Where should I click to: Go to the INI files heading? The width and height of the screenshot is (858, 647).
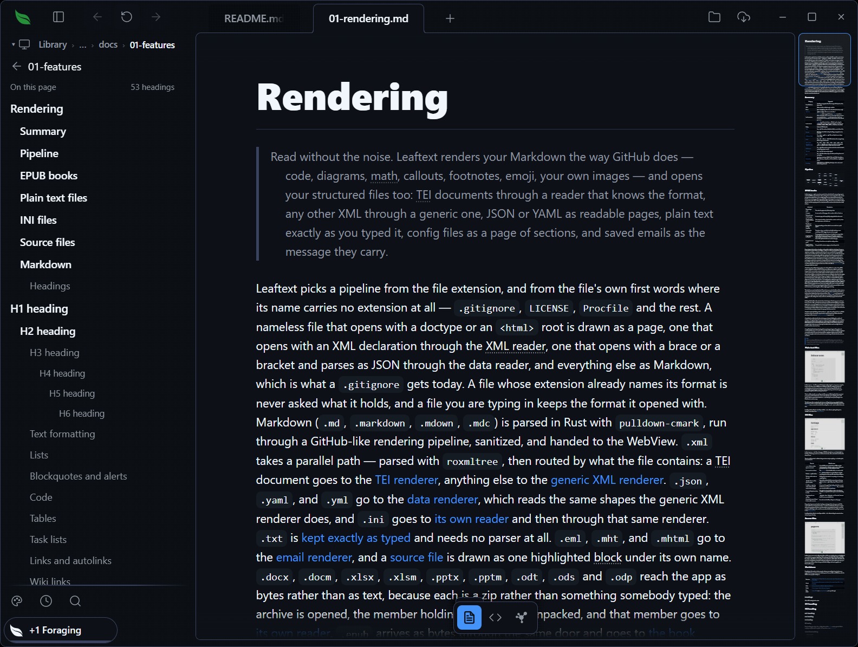click(38, 220)
